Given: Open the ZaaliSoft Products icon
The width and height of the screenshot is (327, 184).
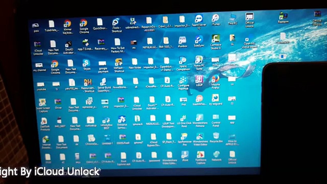Looking at the screenshot, I should tap(44, 124).
